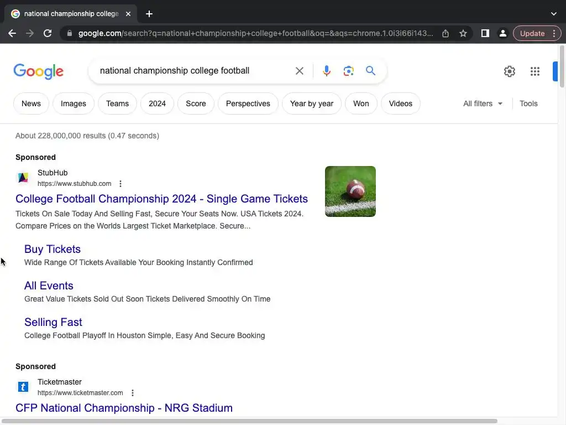Open the Selling Fast sitelink
The image size is (566, 425).
[x=53, y=322]
